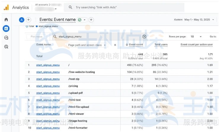Change the Rows per page dropdown
This screenshot has height=132, width=219.
pyautogui.click(x=196, y=37)
